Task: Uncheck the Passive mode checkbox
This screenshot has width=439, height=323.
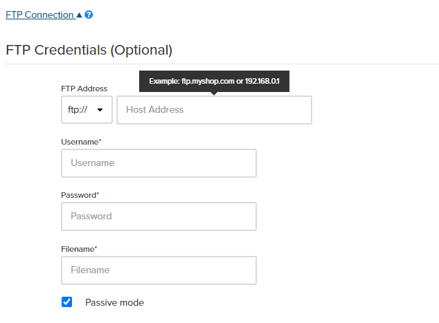Action: 67,302
